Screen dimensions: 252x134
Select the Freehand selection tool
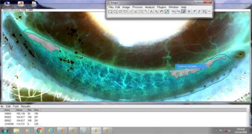[x=125, y=12]
